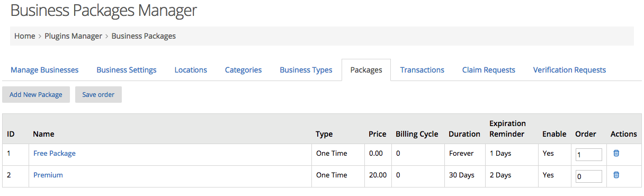Open the Free Package link

click(x=55, y=153)
